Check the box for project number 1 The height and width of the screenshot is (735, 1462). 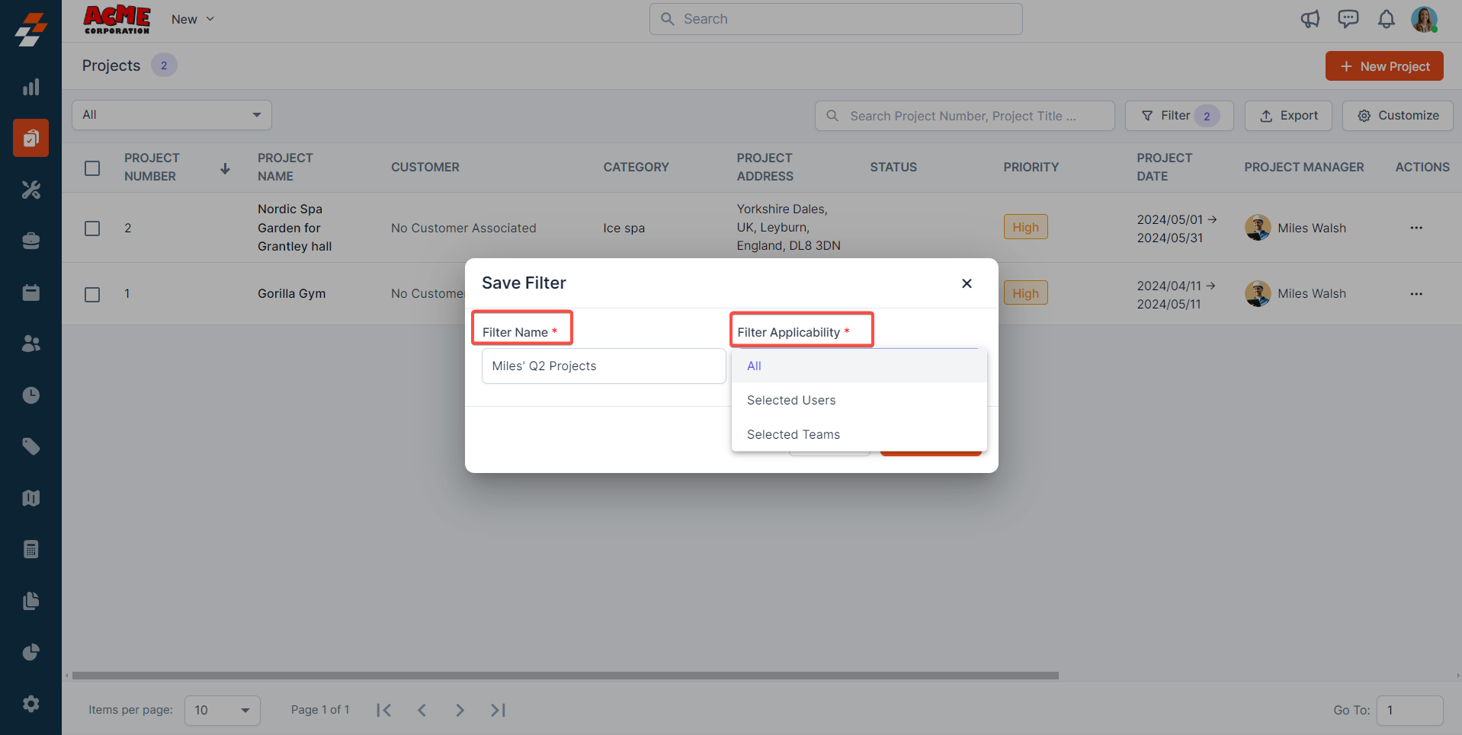pos(92,294)
